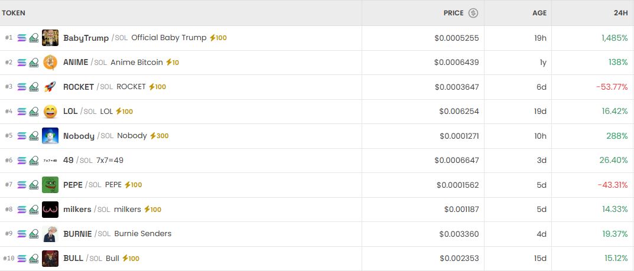Open the Burnie Senders token name link
Viewport: 634px width, 271px height.
coord(142,234)
